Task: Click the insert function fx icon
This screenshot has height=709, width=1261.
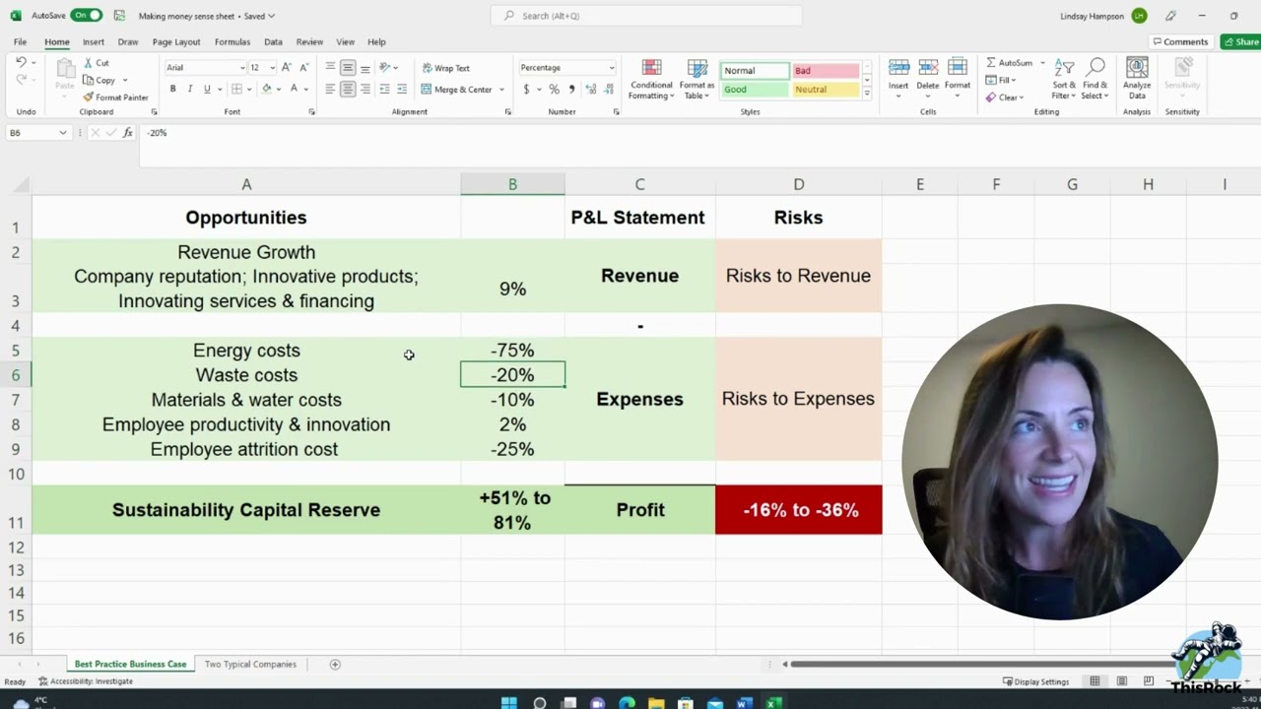Action: click(x=128, y=133)
